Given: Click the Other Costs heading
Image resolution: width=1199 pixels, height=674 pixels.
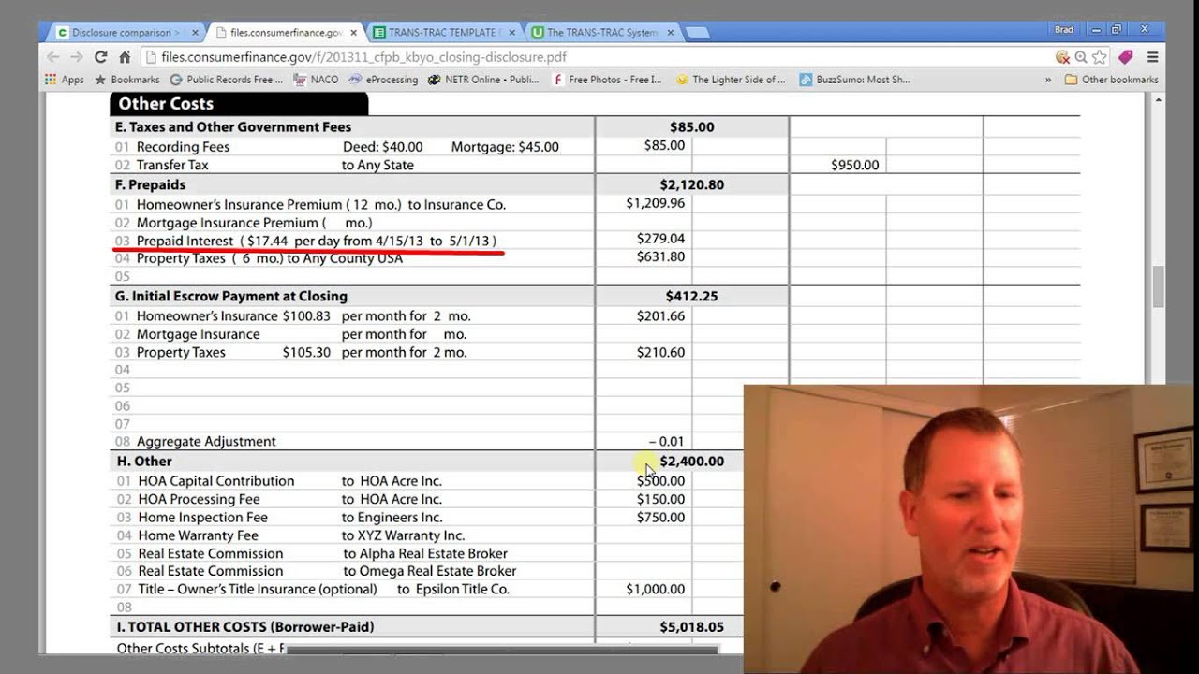Looking at the screenshot, I should (166, 104).
